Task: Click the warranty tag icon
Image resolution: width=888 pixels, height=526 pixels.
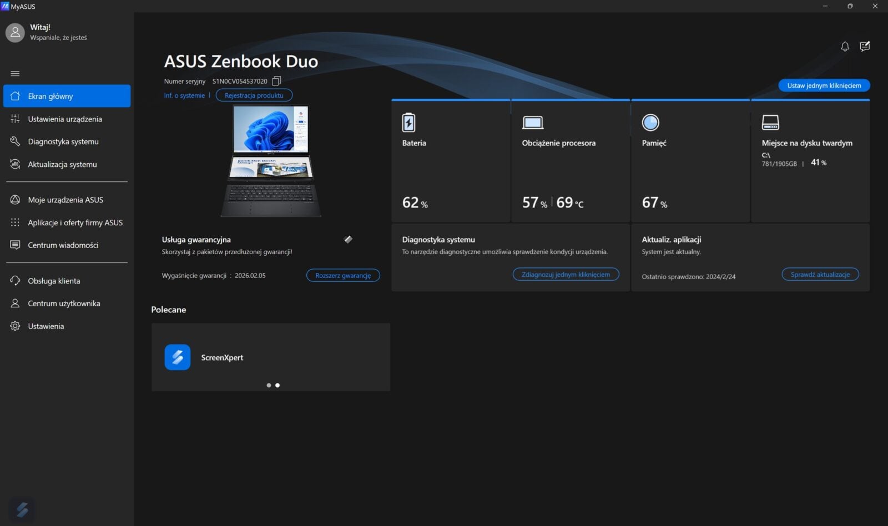Action: pos(348,240)
